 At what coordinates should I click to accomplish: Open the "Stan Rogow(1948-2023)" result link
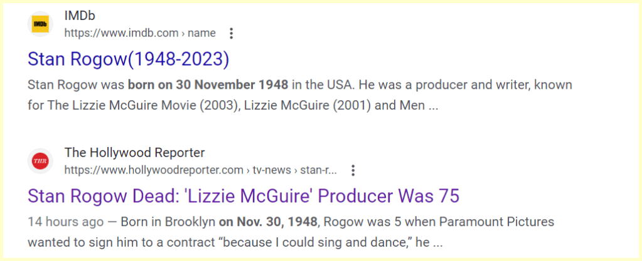(129, 59)
